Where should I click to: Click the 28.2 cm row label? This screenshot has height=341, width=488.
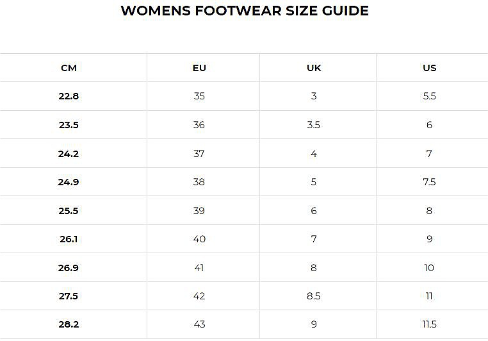click(x=69, y=324)
